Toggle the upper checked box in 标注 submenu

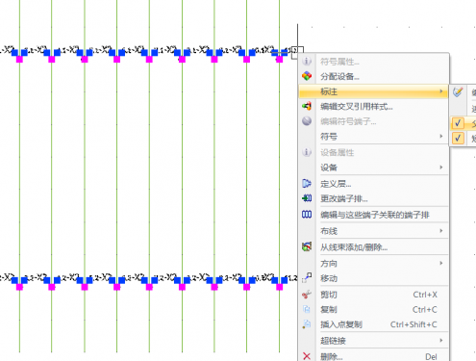click(458, 123)
